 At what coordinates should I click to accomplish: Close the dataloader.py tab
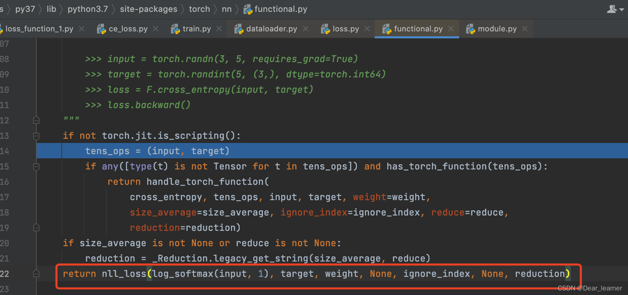pos(306,29)
